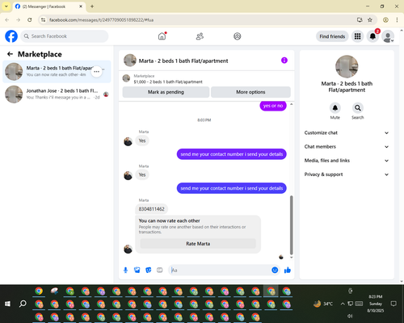The image size is (404, 323).
Task: Attach a photo using the image icon
Action: tap(137, 270)
